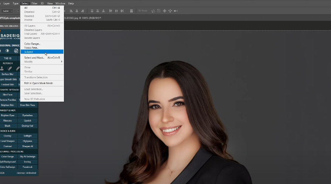Click the Select menu title
The width and height of the screenshot is (331, 184).
click(x=25, y=3)
